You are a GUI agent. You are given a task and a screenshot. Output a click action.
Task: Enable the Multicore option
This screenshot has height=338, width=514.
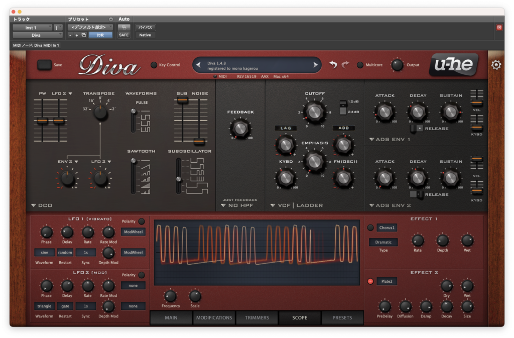coord(360,65)
